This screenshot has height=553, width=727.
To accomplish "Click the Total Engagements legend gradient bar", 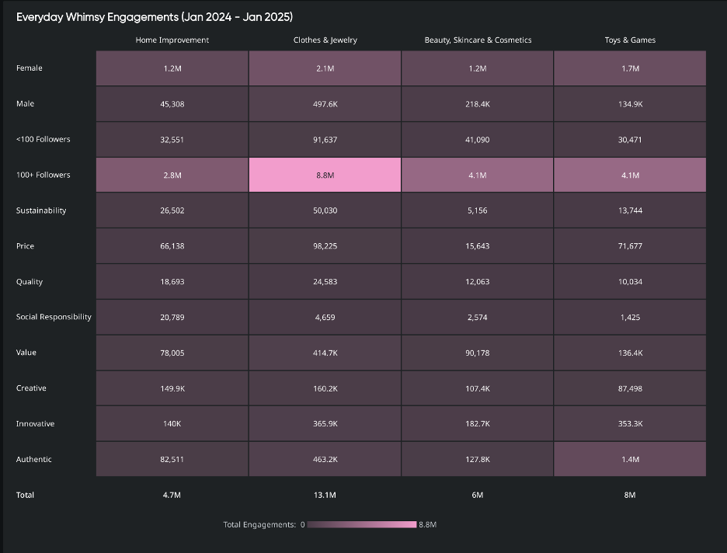I will pyautogui.click(x=361, y=525).
